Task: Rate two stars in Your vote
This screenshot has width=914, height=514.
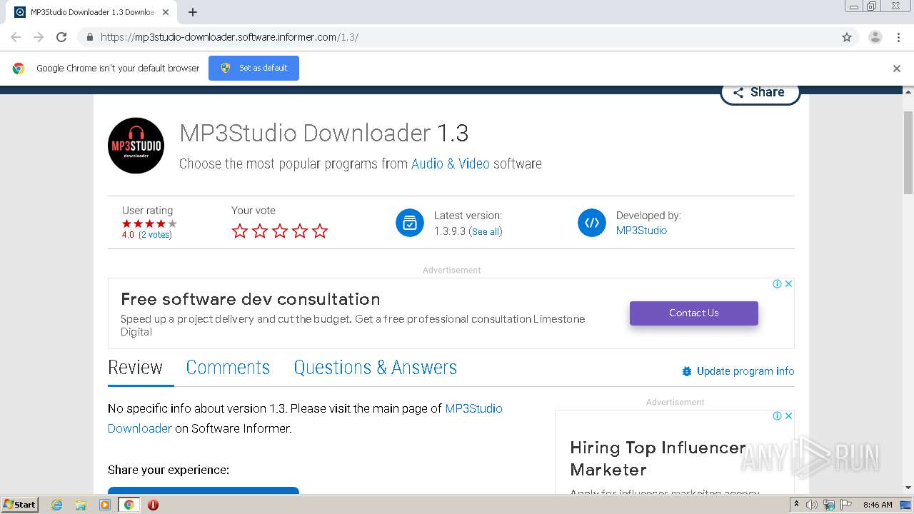Action: 260,231
